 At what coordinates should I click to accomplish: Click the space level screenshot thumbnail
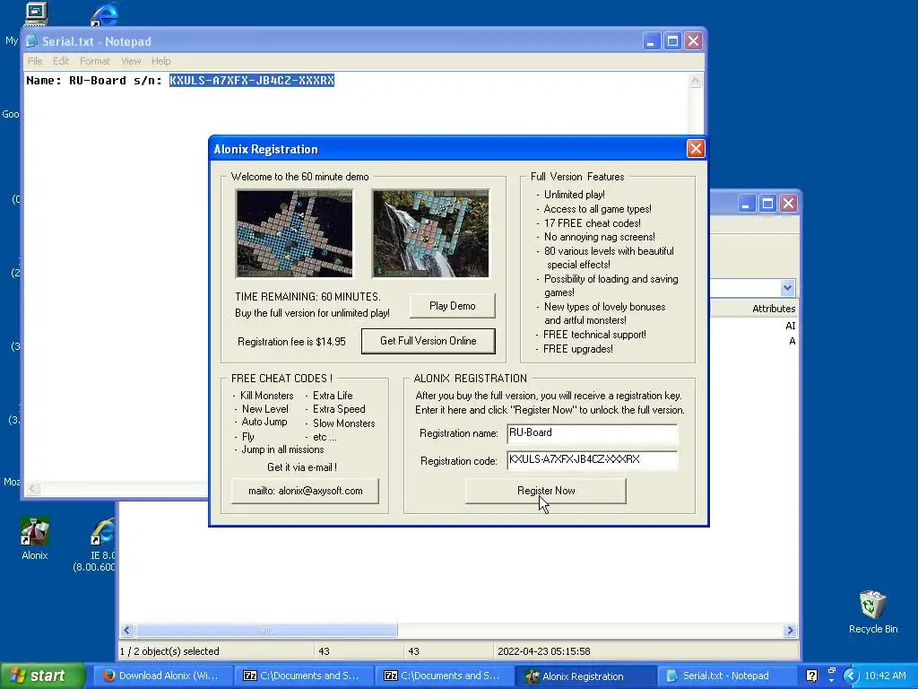[x=294, y=233]
